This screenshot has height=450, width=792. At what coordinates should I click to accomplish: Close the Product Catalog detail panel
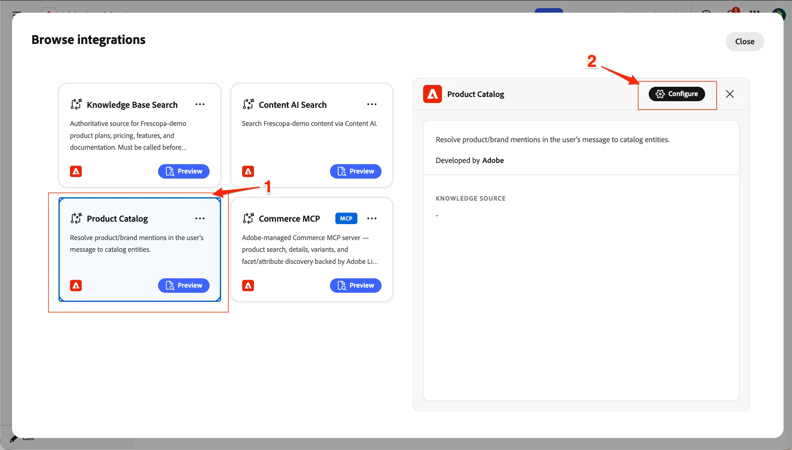[x=730, y=94]
